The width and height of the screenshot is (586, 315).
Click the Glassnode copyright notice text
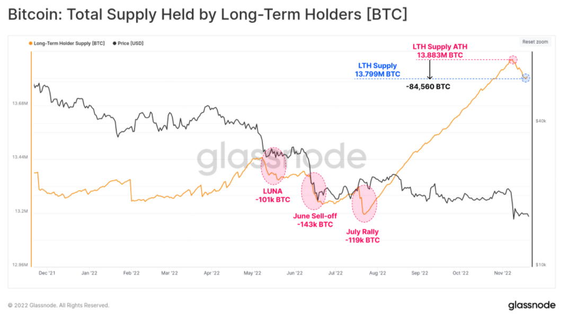[x=58, y=305]
